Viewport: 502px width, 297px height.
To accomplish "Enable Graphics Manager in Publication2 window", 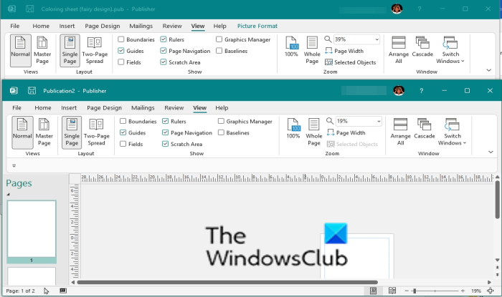I will point(221,122).
